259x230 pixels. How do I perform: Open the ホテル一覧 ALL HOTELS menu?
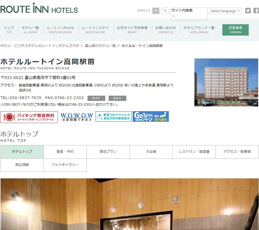click(x=30, y=30)
